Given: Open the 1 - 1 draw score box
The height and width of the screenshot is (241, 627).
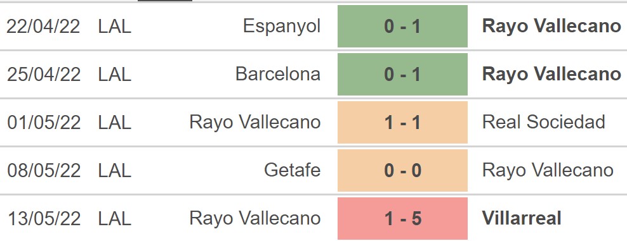Looking at the screenshot, I should [x=402, y=122].
